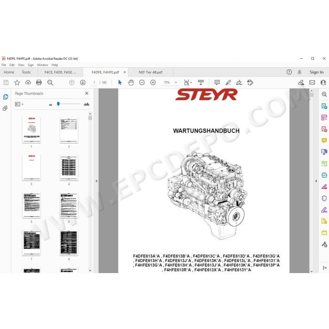Click thumbnail panel scroll down arrow
Image resolution: width=329 pixels, height=329 pixels.
90,270
